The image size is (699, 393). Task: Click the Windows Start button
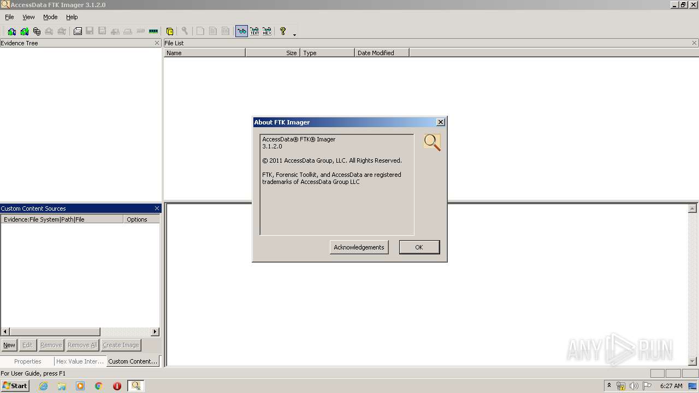coord(15,386)
